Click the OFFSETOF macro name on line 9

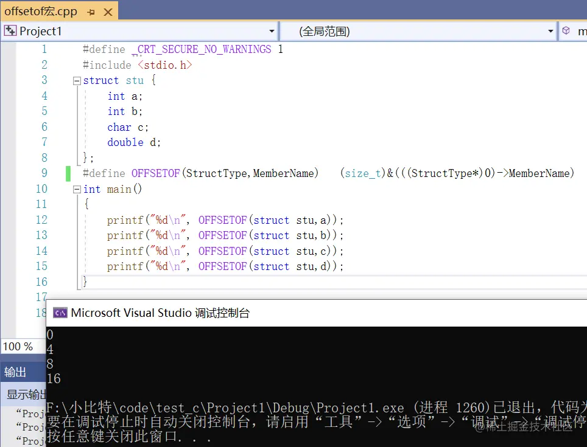pos(155,173)
